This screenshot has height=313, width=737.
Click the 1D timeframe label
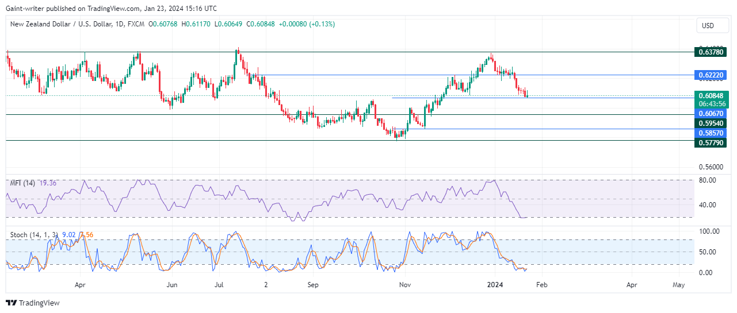119,24
